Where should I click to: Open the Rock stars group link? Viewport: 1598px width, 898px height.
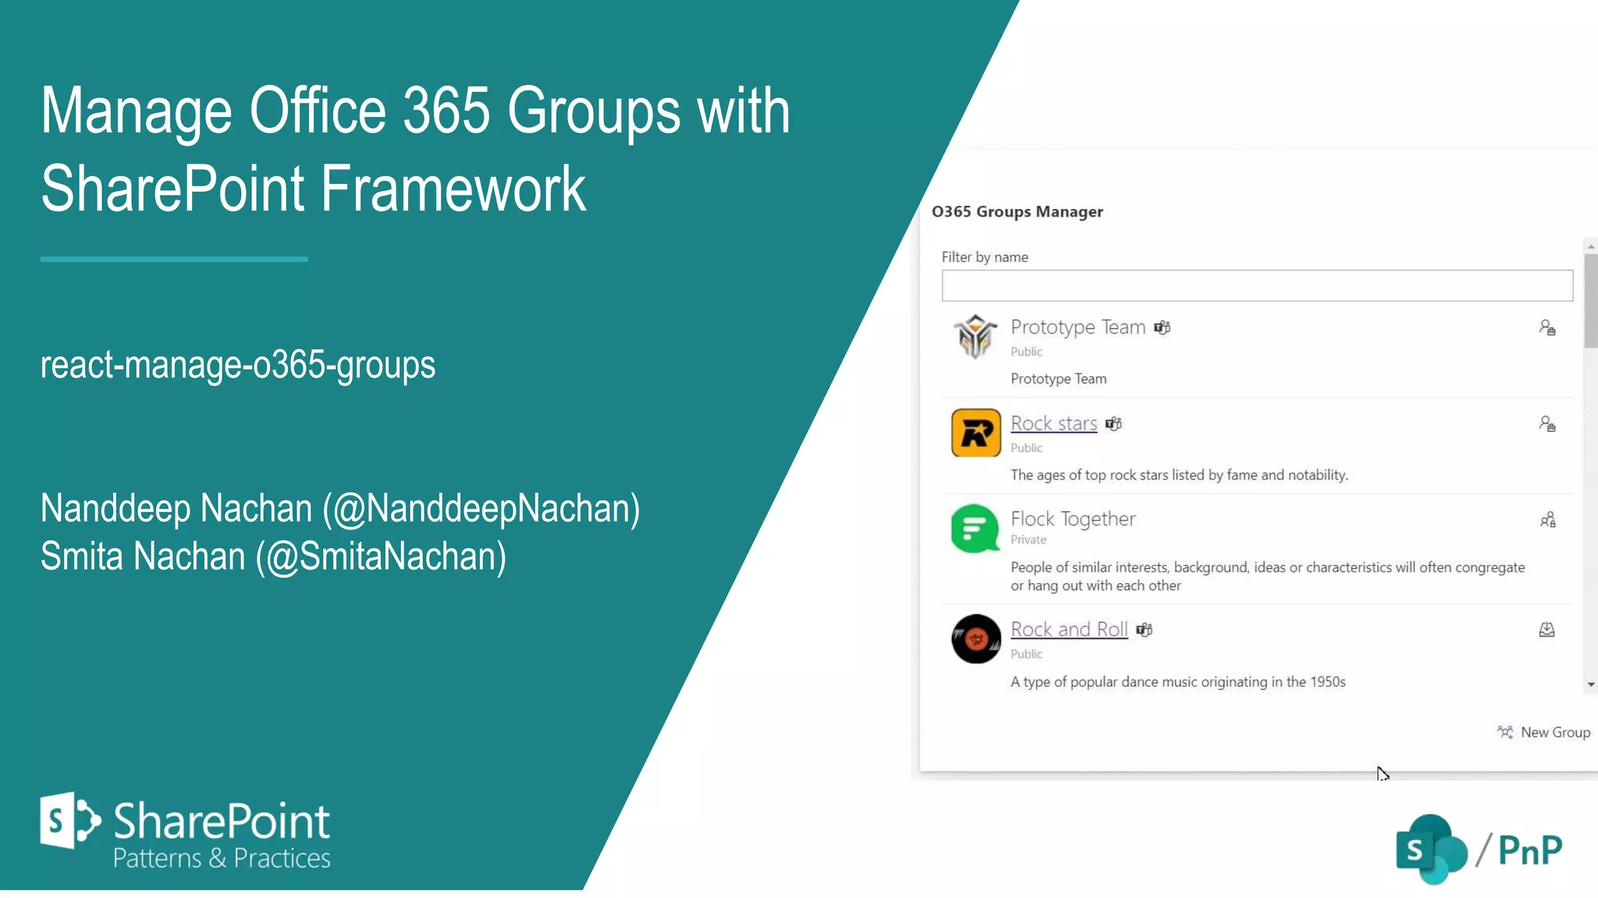1053,423
